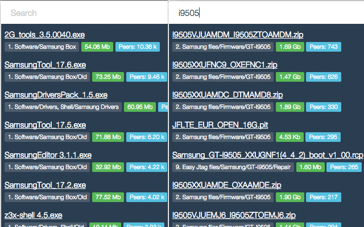This screenshot has height=227, width=364.
Task: Click the empty Search field on the left
Action: (x=84, y=12)
